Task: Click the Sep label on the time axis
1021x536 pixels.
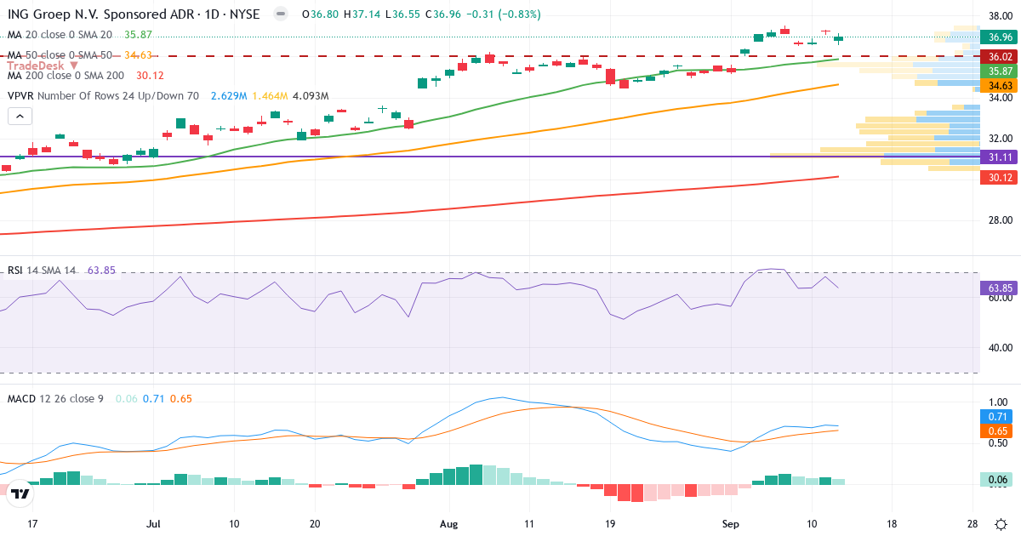Action: 731,523
